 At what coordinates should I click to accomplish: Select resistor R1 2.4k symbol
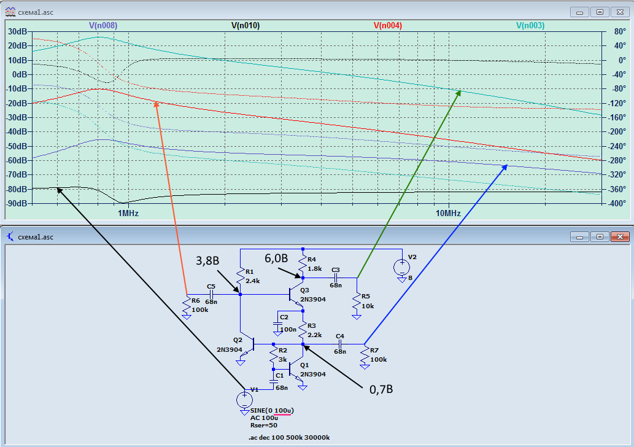pos(241,276)
